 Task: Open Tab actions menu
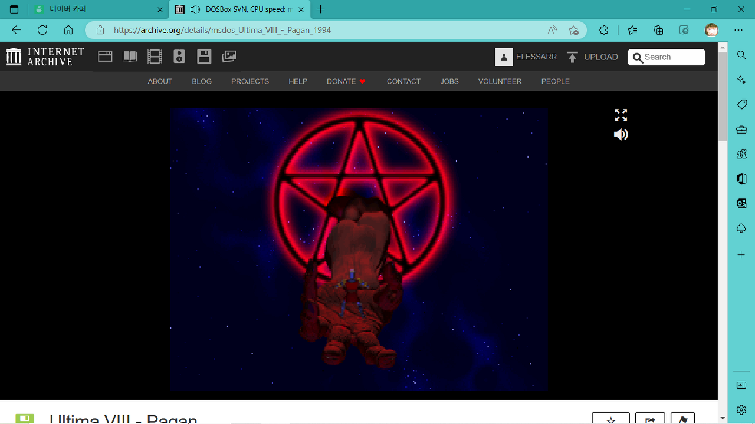click(x=14, y=9)
